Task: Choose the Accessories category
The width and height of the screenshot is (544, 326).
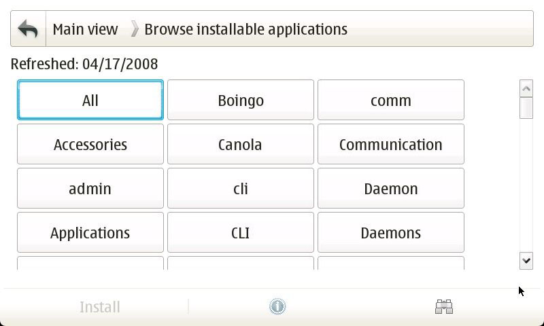Action: click(90, 145)
